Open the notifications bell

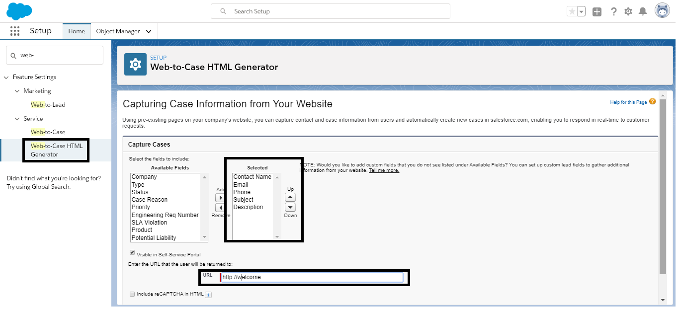click(643, 11)
